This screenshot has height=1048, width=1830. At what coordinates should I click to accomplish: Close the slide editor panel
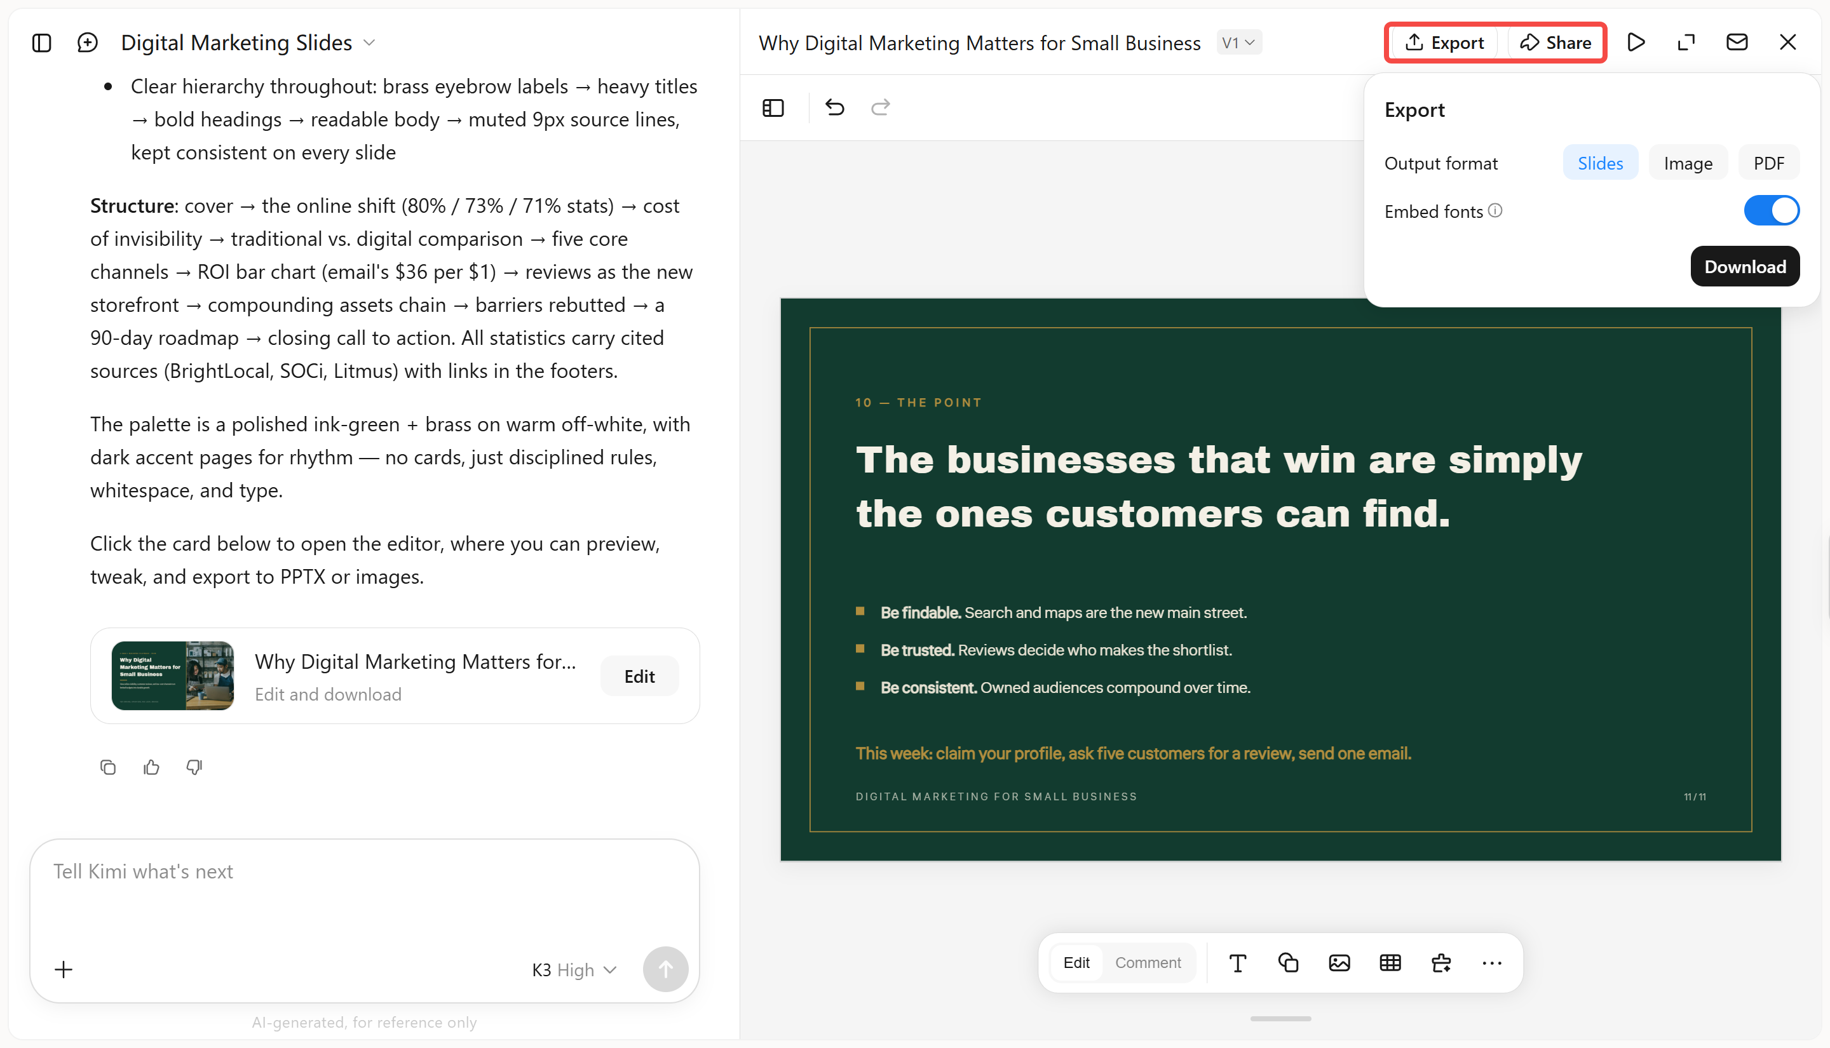[x=1787, y=43]
